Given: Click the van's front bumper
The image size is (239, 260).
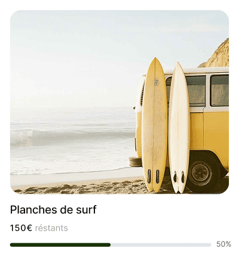Looking at the screenshot, I should click(136, 162).
